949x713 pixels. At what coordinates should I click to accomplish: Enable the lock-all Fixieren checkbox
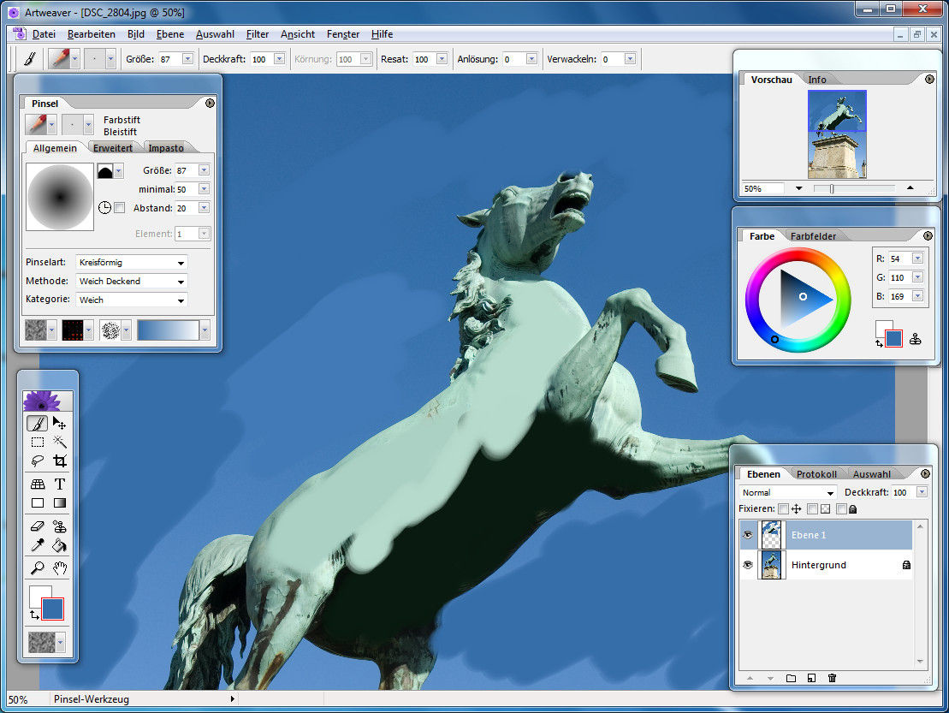pyautogui.click(x=842, y=508)
